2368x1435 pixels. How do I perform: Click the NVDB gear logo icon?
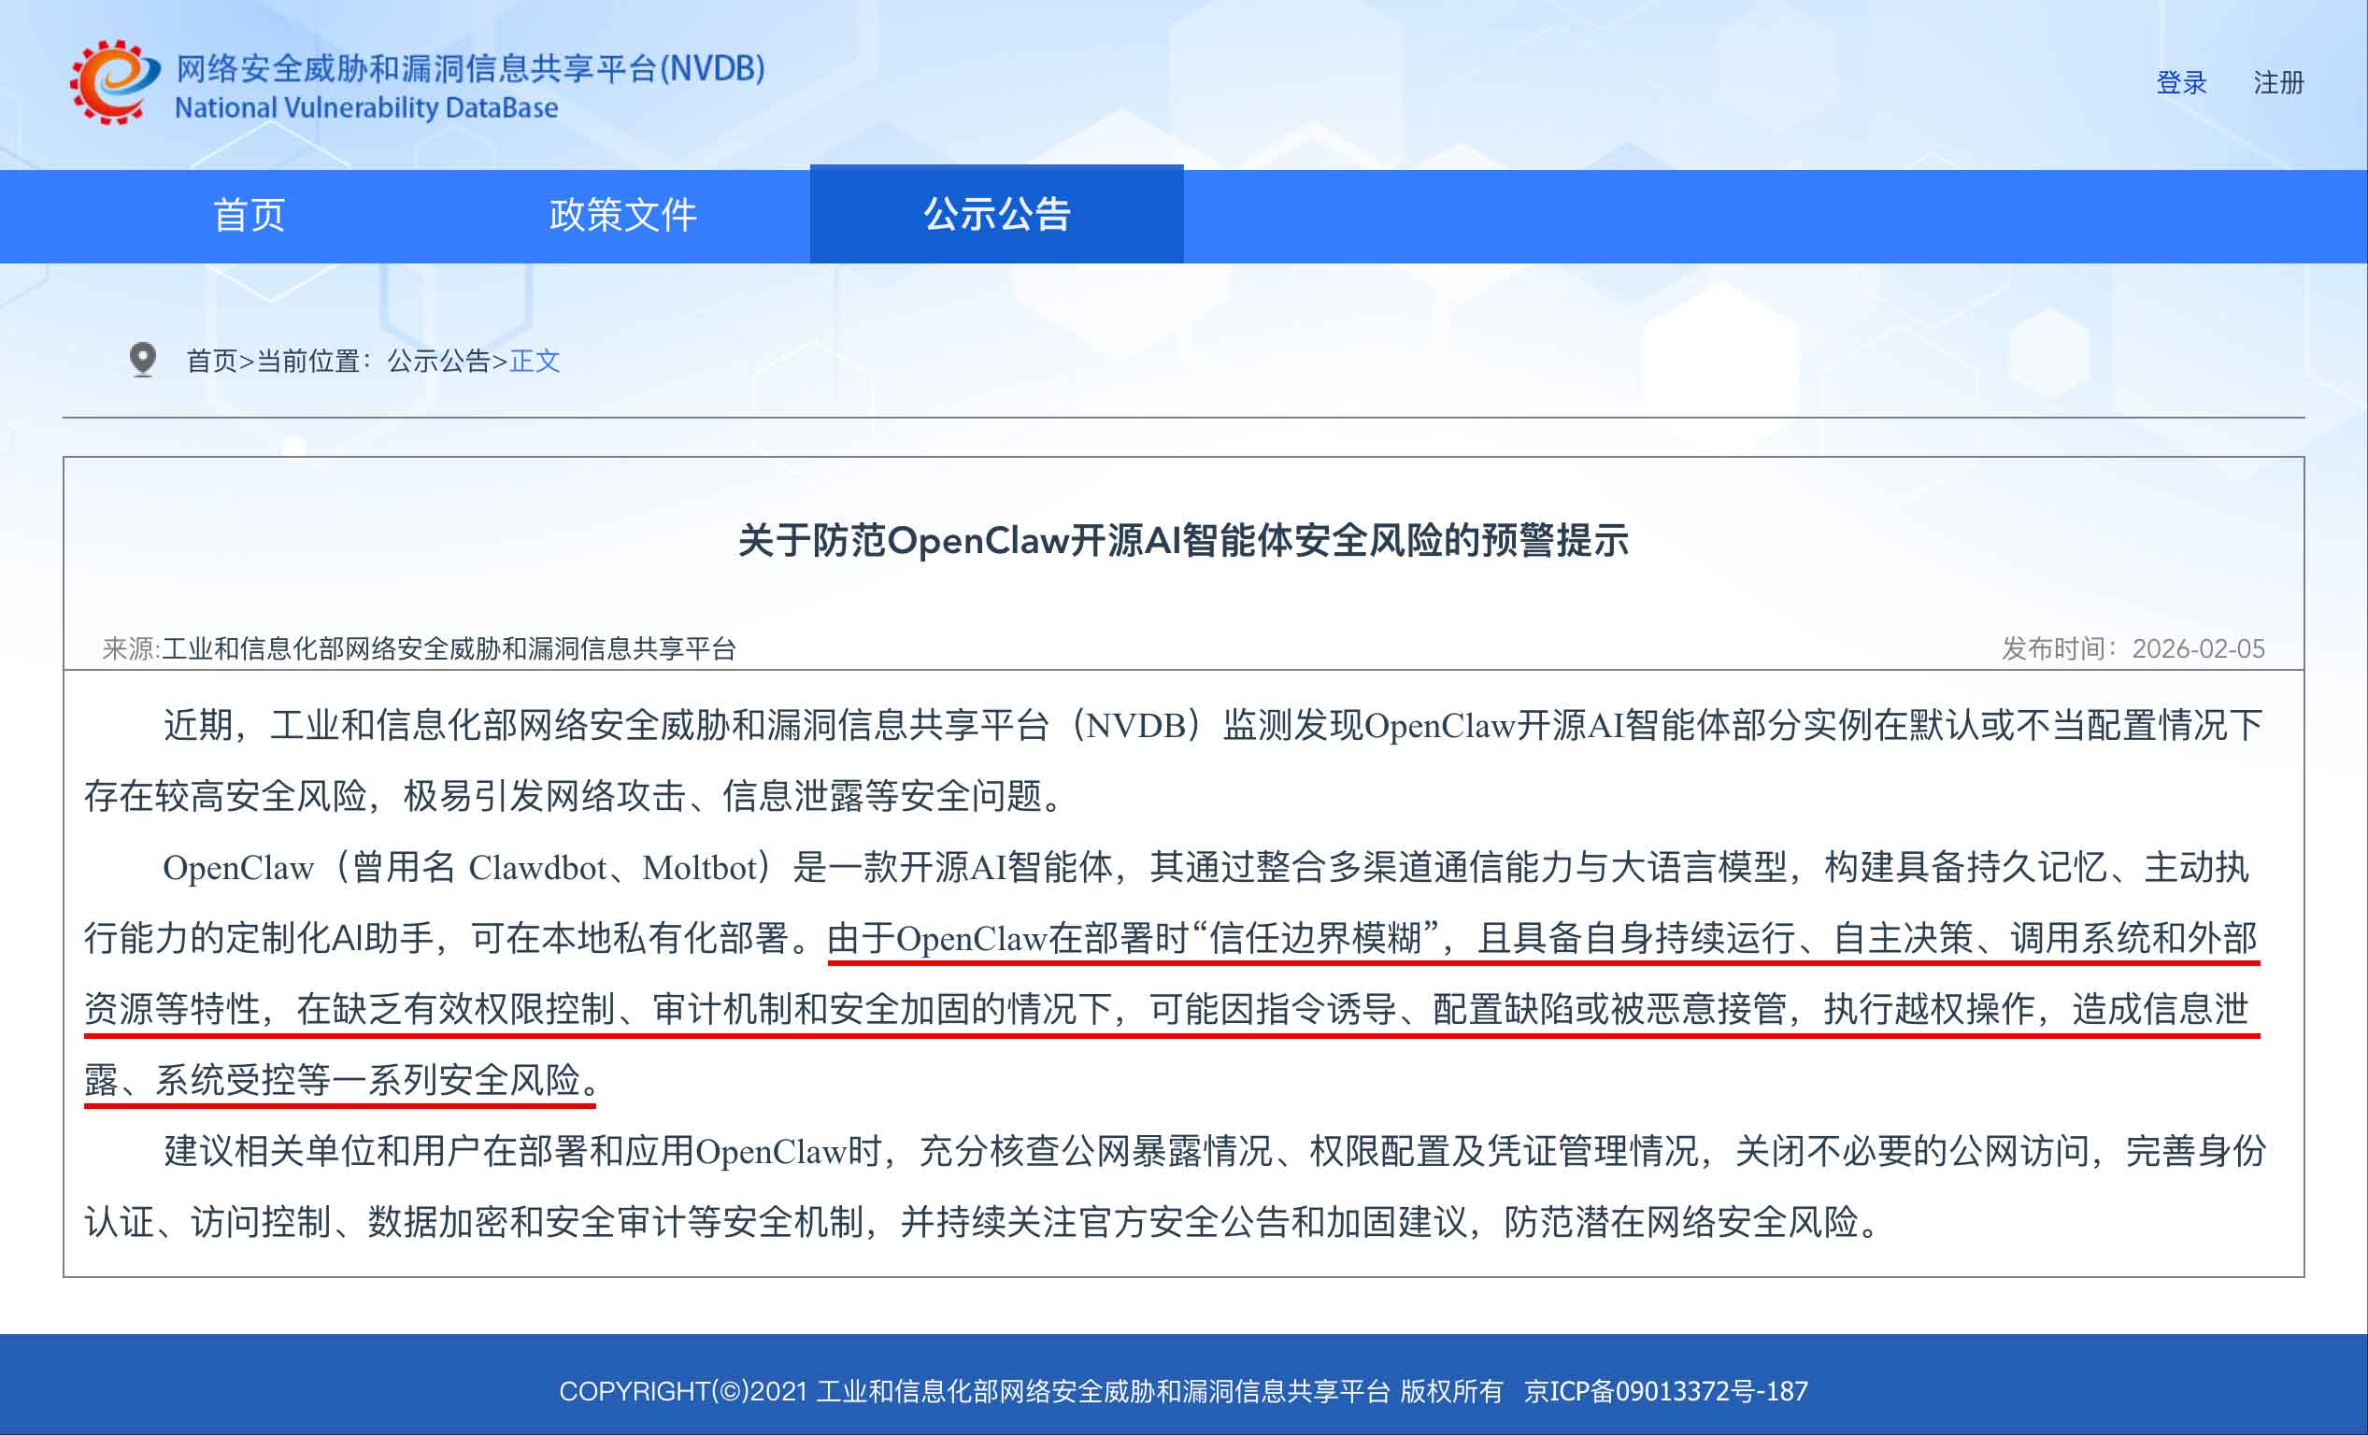tap(113, 82)
